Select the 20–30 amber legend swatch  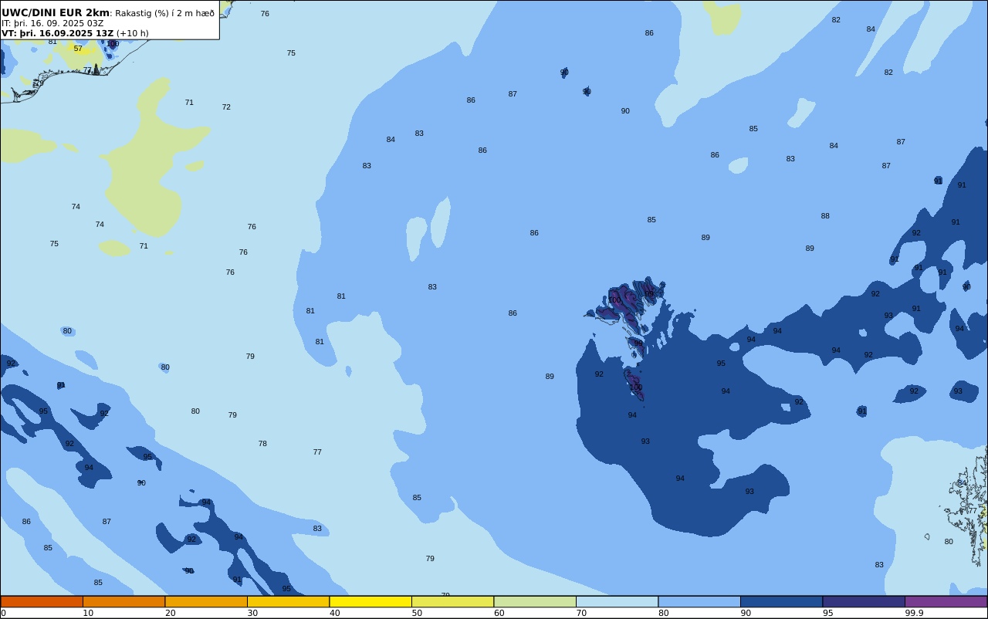206,601
